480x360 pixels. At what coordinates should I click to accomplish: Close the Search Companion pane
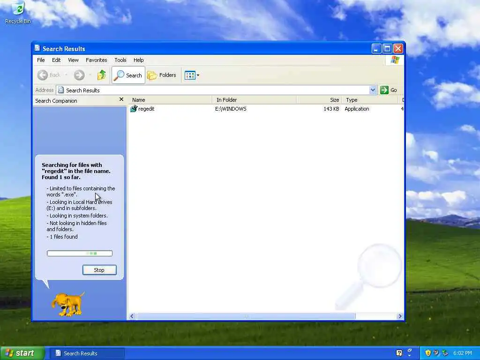(121, 99)
